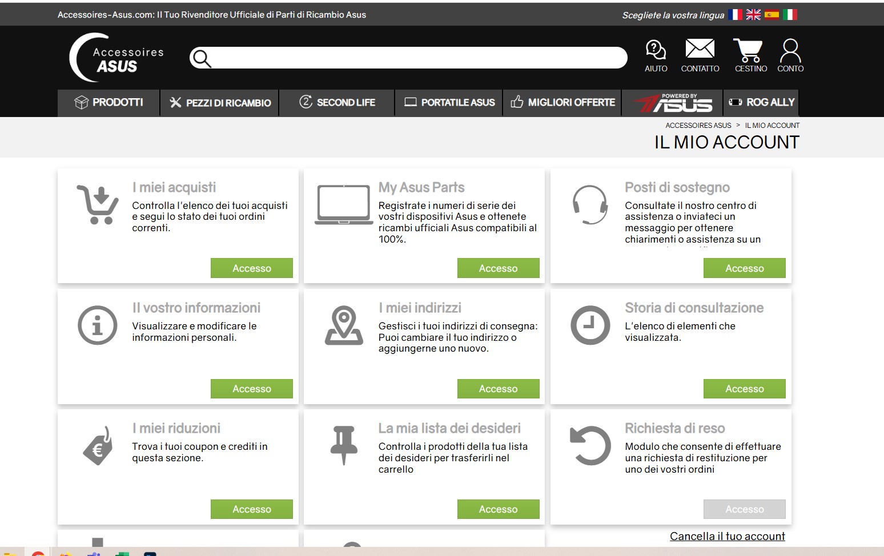Click Accesso under Storia di consultazione
This screenshot has width=884, height=556.
745,389
